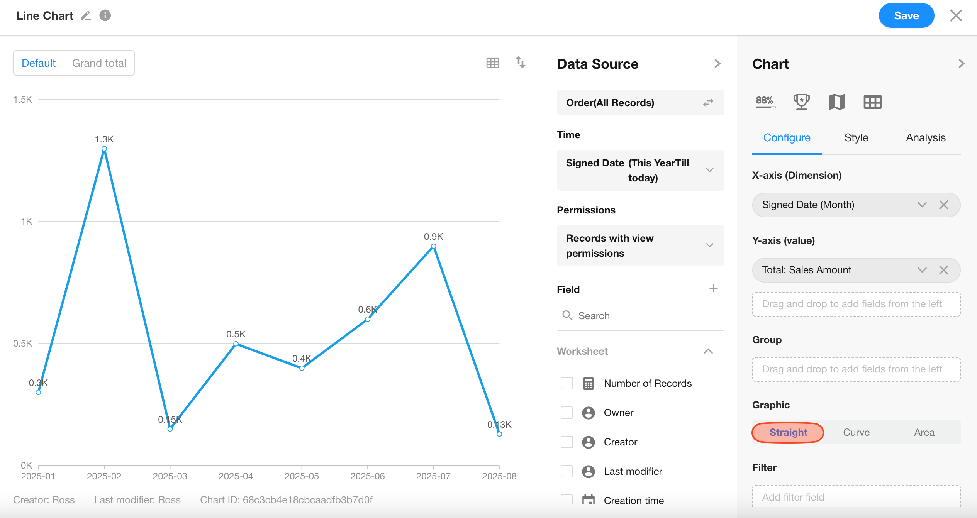The width and height of the screenshot is (977, 518).
Task: Click the sort arrows icon above chart
Action: (x=520, y=62)
